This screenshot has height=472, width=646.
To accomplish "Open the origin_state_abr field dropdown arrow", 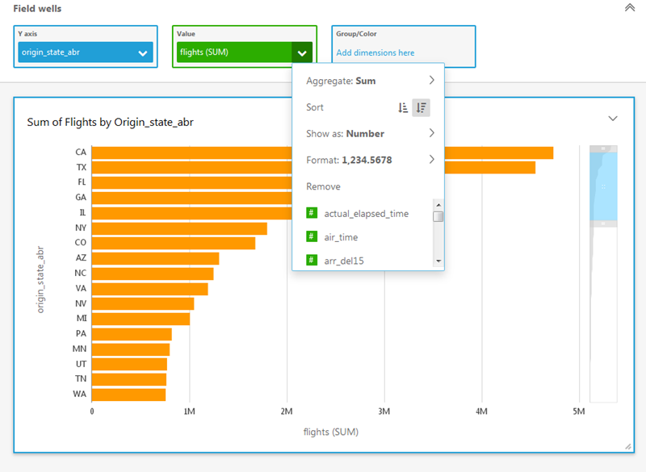I will (x=143, y=53).
